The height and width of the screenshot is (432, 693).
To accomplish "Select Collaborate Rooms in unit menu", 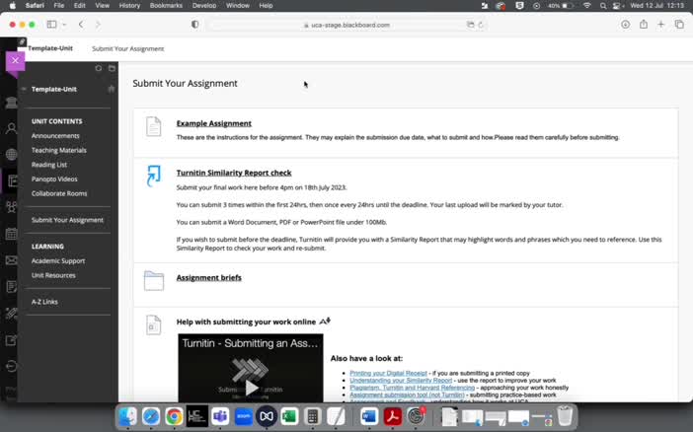I will (x=59, y=193).
